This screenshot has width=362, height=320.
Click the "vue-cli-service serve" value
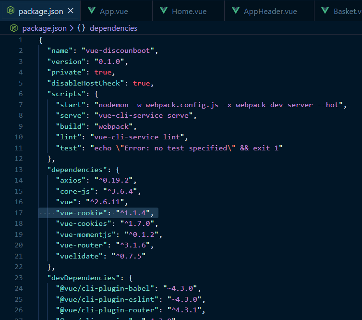click(144, 115)
